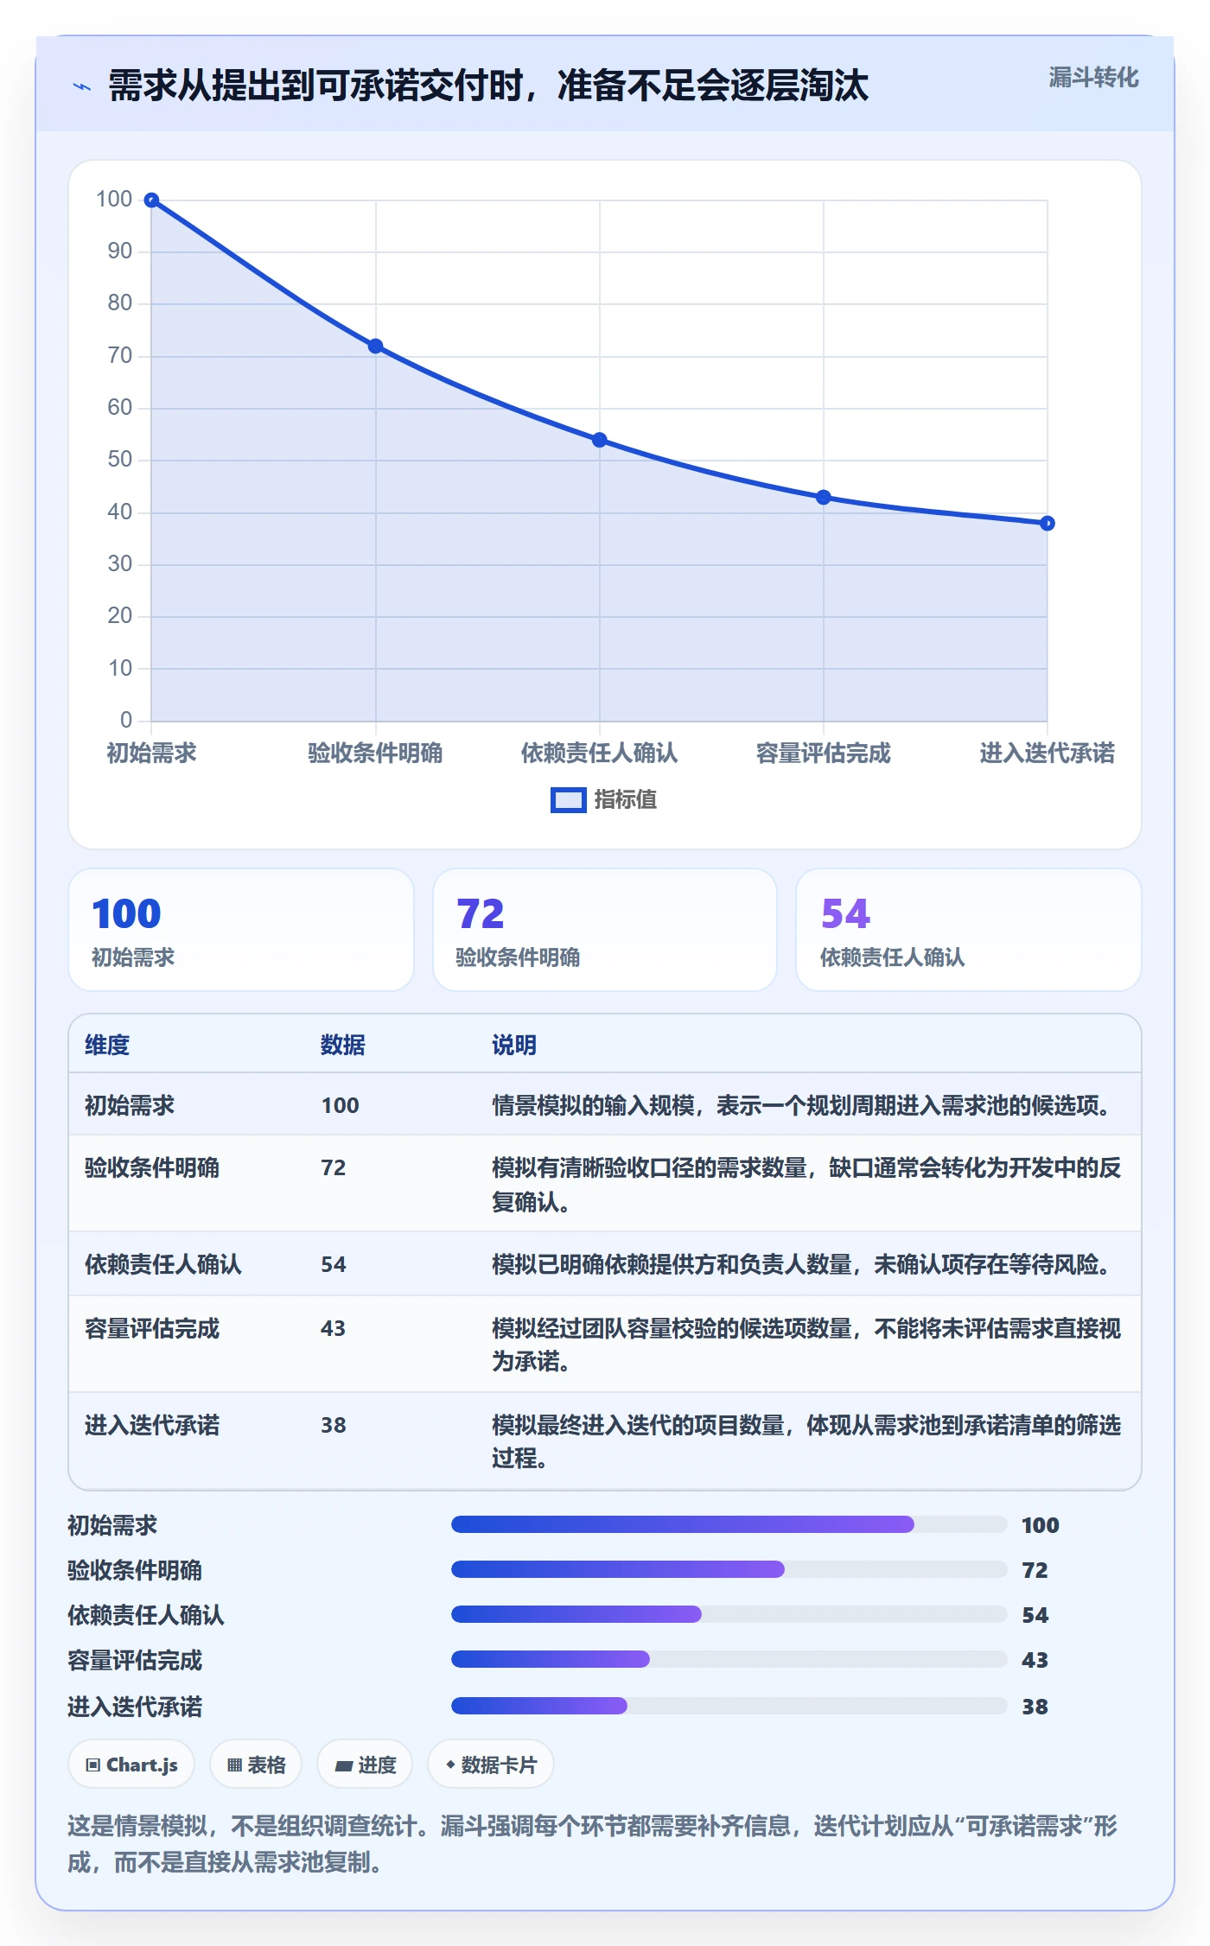Open the 100 初始需求 data card

241,930
